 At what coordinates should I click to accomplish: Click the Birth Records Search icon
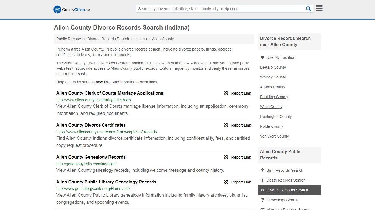point(262,170)
